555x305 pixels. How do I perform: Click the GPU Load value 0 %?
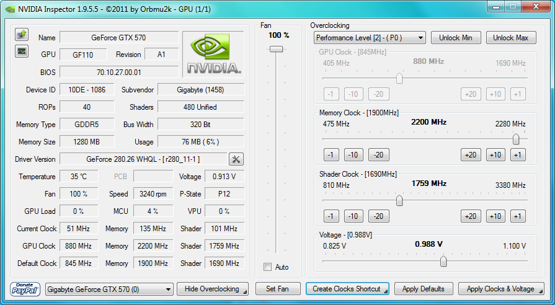point(79,211)
